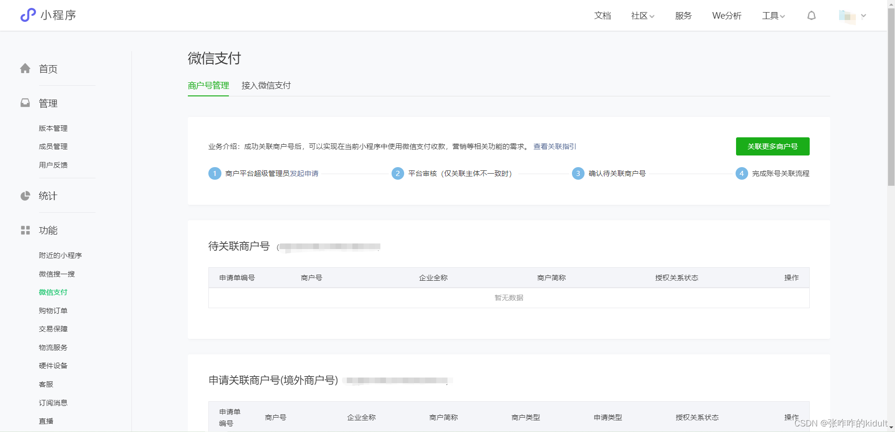The image size is (895, 432).
Task: Click the 统计 pie chart icon
Action: pyautogui.click(x=25, y=196)
